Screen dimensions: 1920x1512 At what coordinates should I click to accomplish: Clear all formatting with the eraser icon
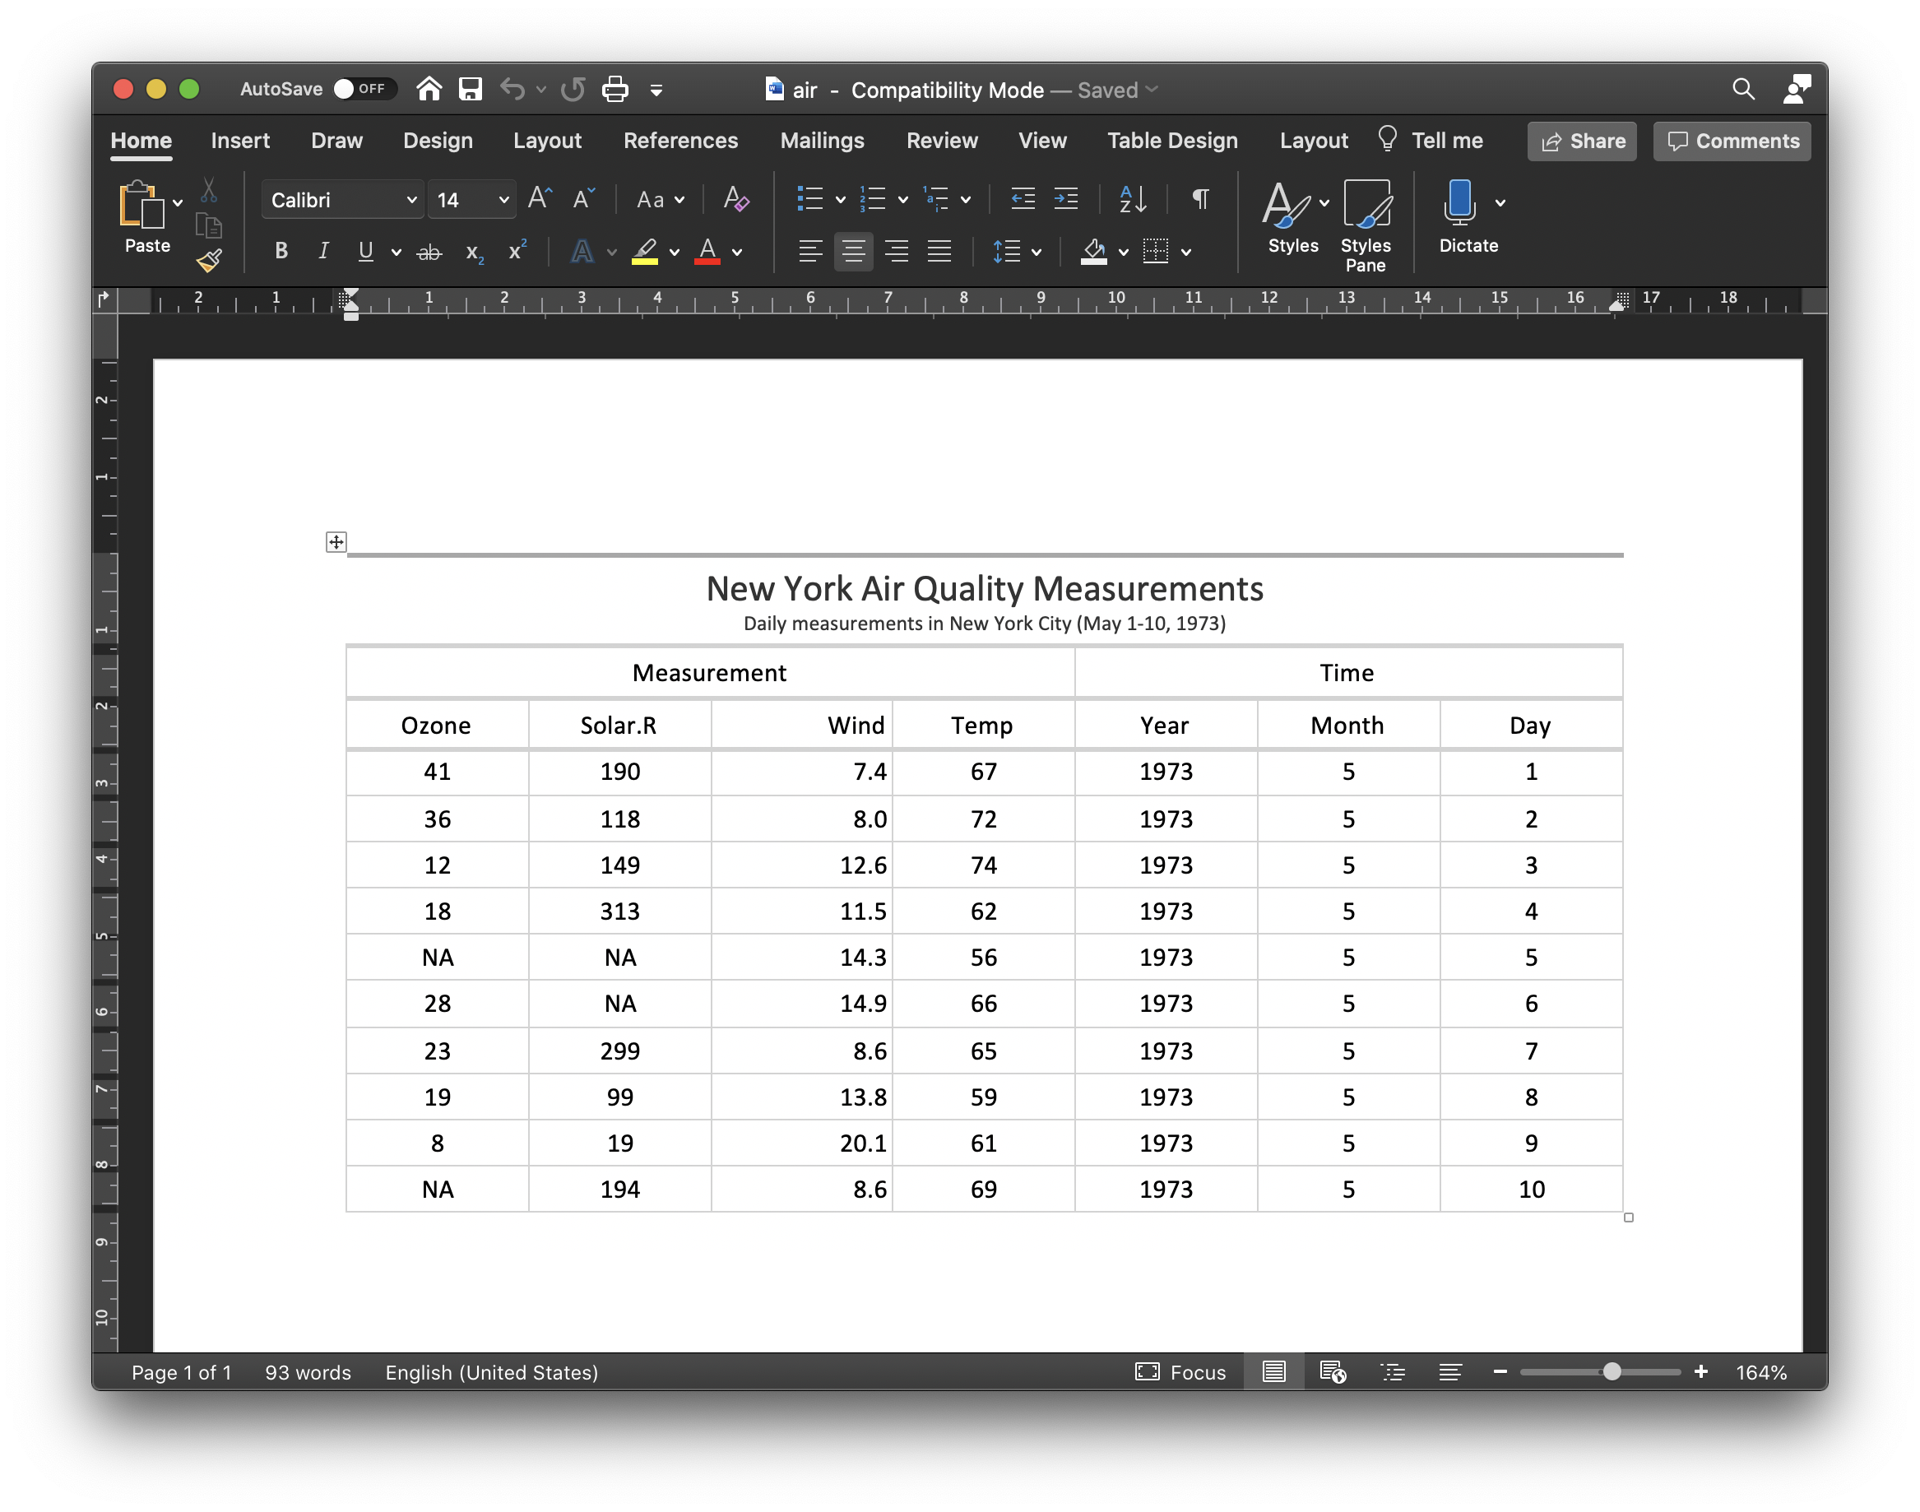coord(735,199)
